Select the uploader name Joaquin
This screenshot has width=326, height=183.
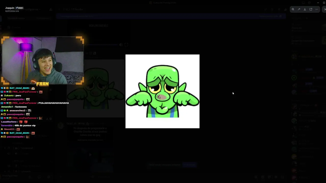10,8
